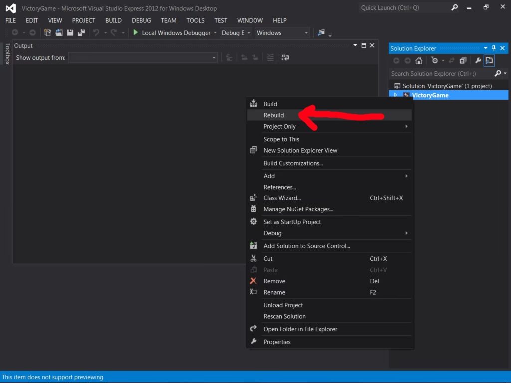Open Properties via the wrench icon
The height and width of the screenshot is (383, 511).
click(x=478, y=61)
